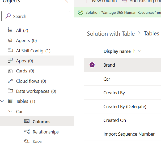Click the green success check icon

pyautogui.click(x=80, y=12)
